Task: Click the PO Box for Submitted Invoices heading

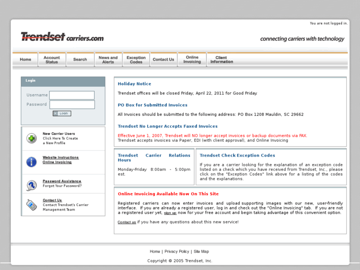Action: tap(153, 105)
